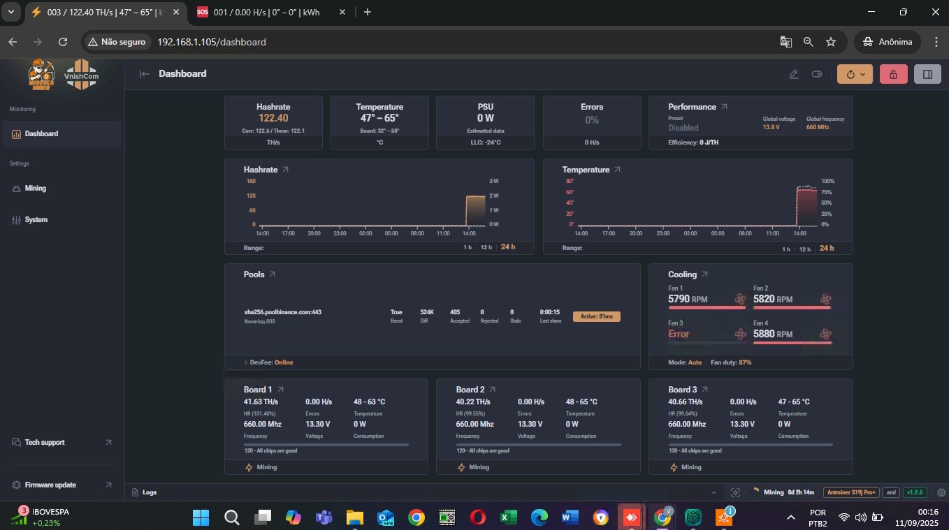The image size is (949, 530).
Task: Open Mining settings in sidebar
Action: click(x=35, y=189)
